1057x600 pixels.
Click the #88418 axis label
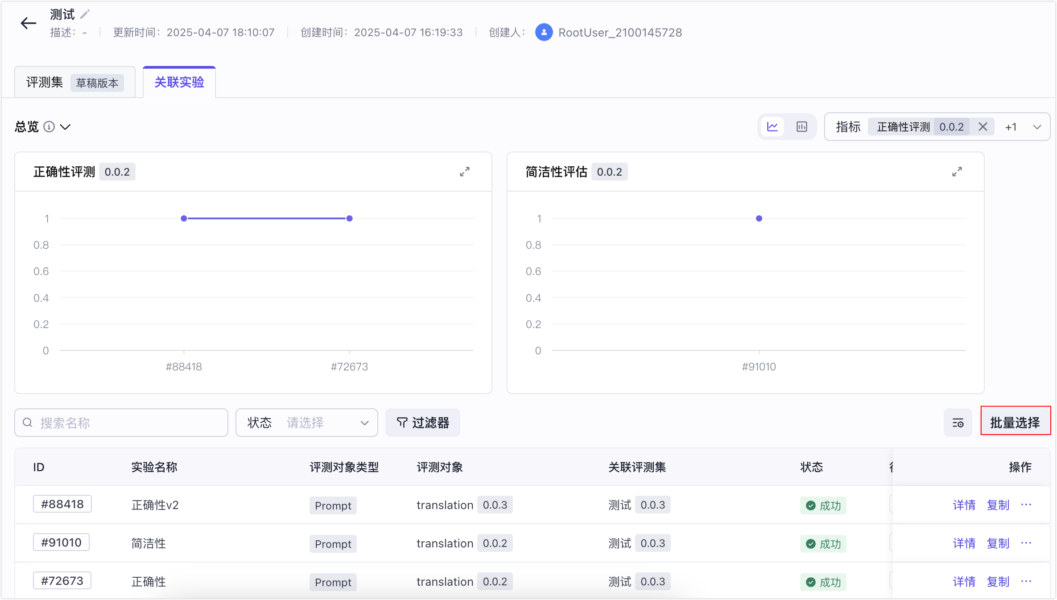point(184,367)
